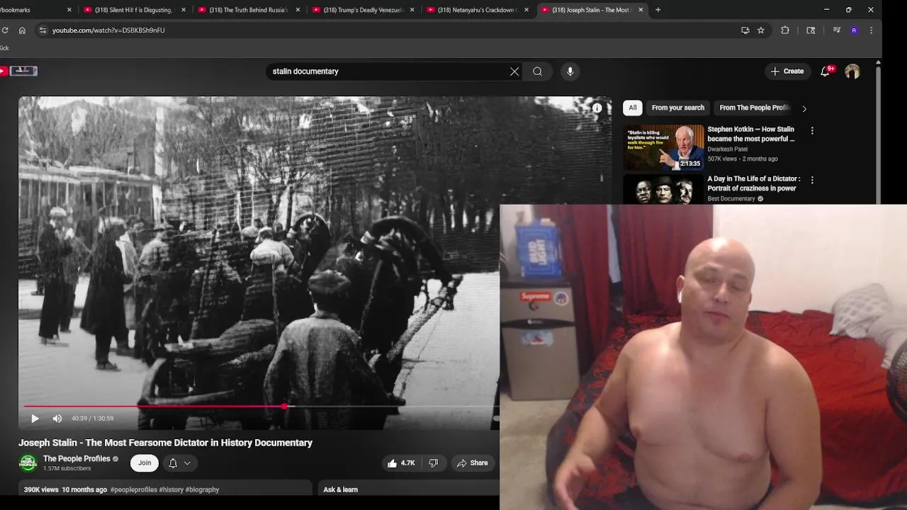Click the 40:39 / 1:30:59 time display
The height and width of the screenshot is (510, 907).
pos(92,419)
